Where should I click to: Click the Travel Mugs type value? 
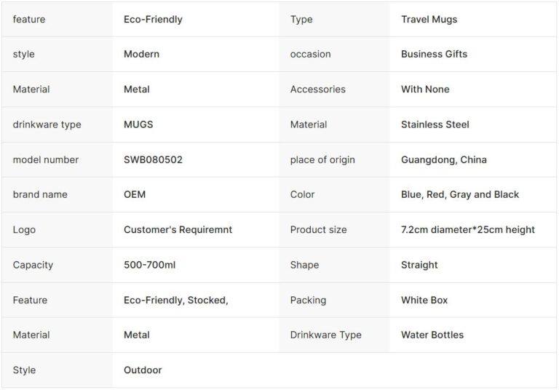click(429, 20)
